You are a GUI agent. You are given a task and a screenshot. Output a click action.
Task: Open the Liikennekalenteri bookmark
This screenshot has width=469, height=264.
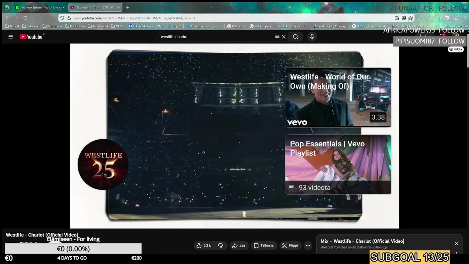click(x=146, y=26)
